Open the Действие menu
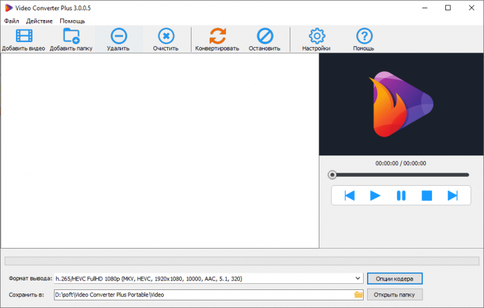 point(39,21)
